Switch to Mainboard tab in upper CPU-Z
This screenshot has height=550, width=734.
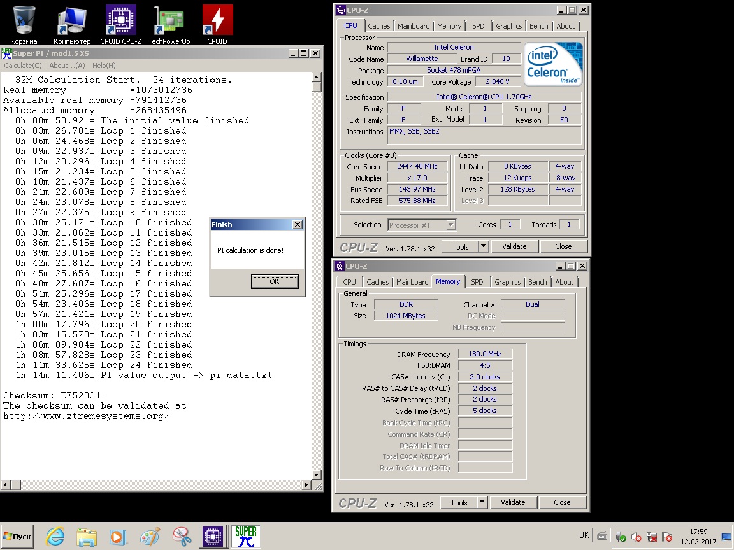point(414,26)
